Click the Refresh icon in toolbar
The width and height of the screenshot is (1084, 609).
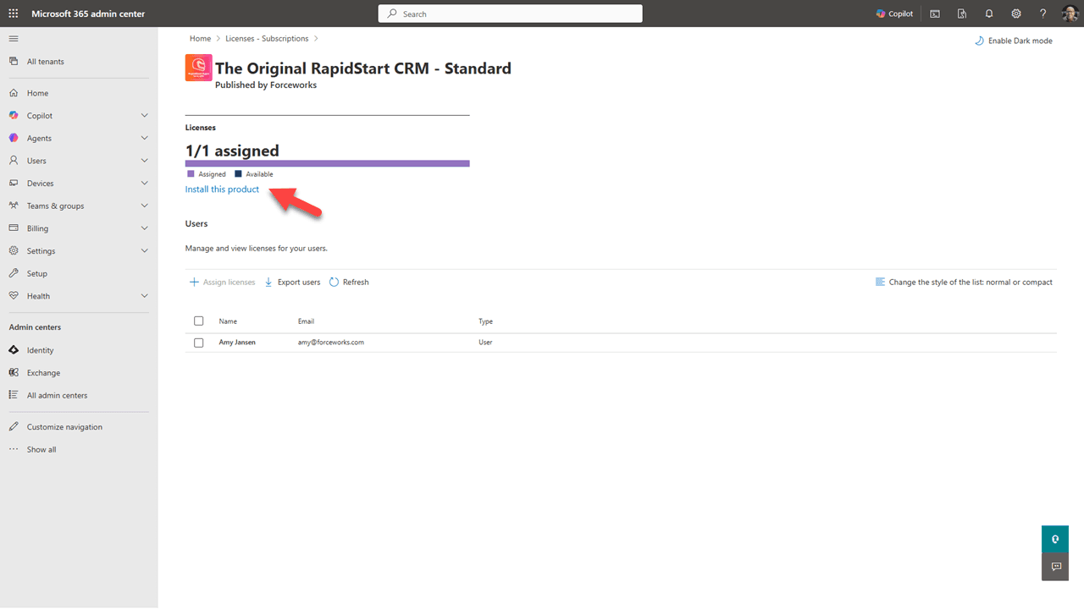[335, 283]
